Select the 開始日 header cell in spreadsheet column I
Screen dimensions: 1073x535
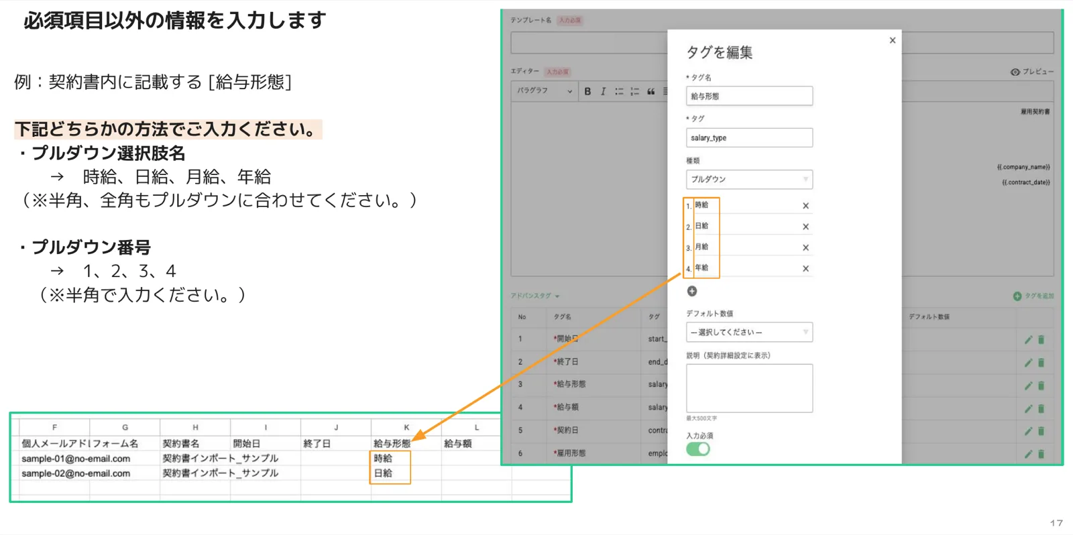pos(266,443)
